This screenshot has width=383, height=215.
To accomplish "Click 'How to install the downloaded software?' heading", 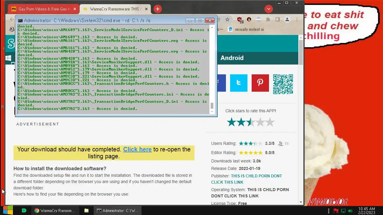I will click(60, 168).
